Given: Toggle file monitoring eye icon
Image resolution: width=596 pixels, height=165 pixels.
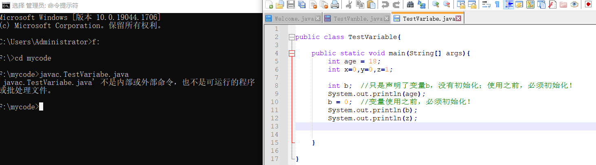Looking at the screenshot, I should coord(574,4).
